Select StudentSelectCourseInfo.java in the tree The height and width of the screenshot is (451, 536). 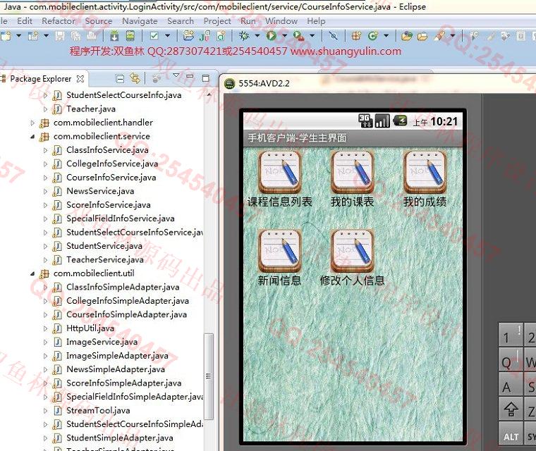(x=123, y=95)
